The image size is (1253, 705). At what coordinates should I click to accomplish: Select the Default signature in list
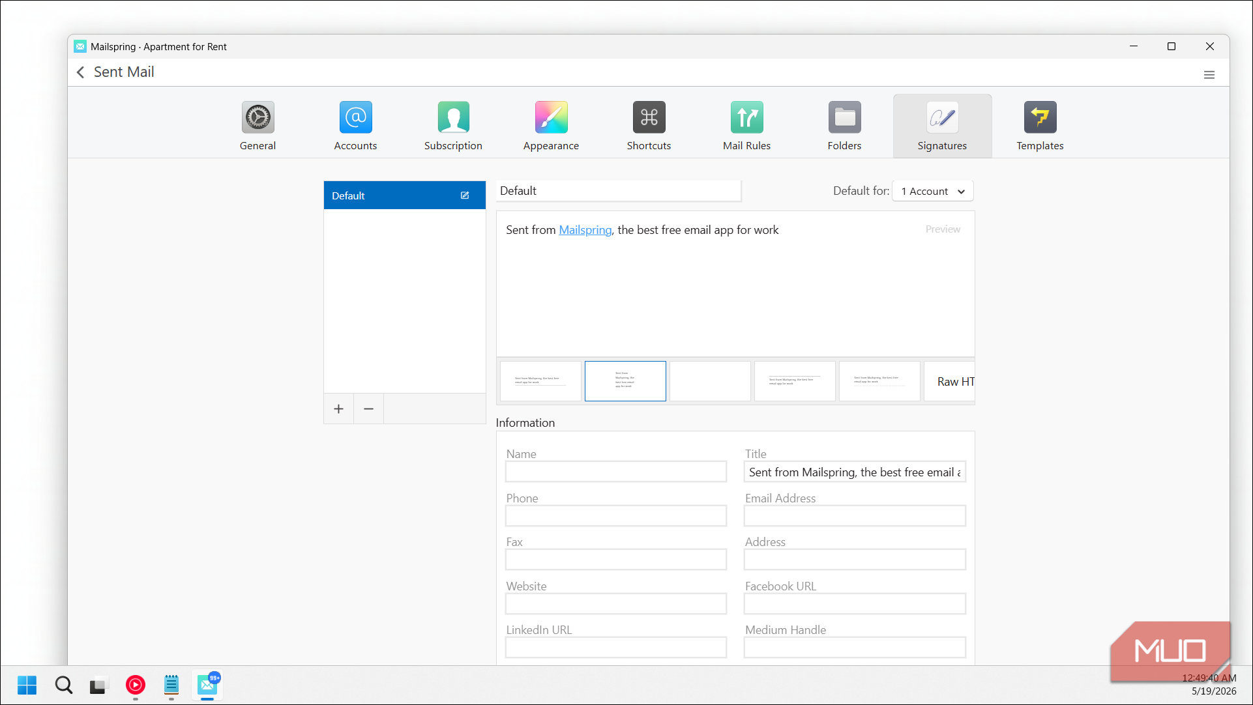pos(404,195)
